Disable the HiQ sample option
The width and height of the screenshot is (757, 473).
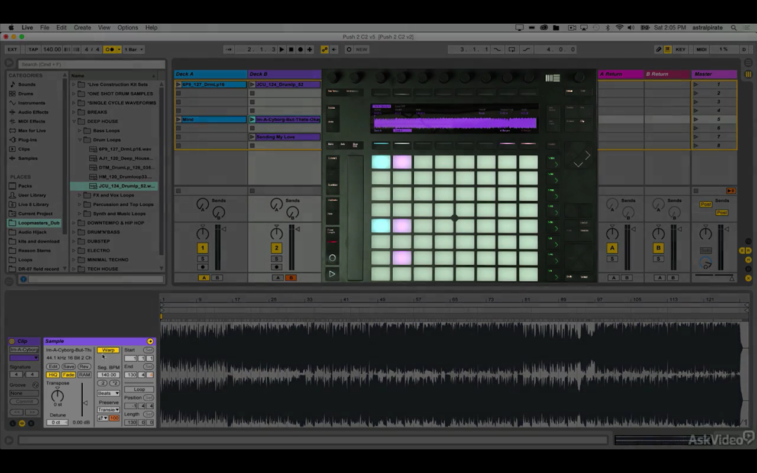click(x=53, y=375)
